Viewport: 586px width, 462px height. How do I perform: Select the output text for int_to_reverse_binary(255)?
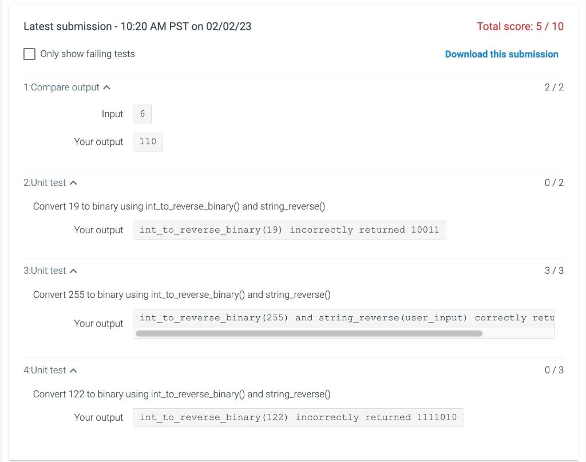click(x=343, y=318)
